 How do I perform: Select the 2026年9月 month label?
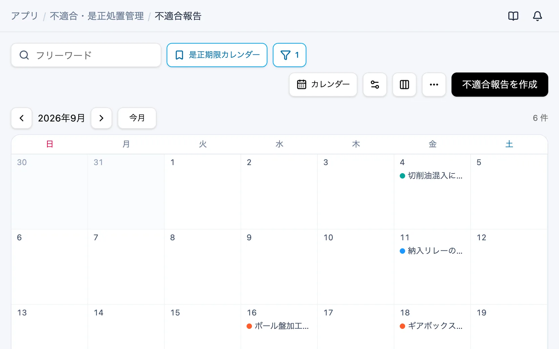coord(61,118)
